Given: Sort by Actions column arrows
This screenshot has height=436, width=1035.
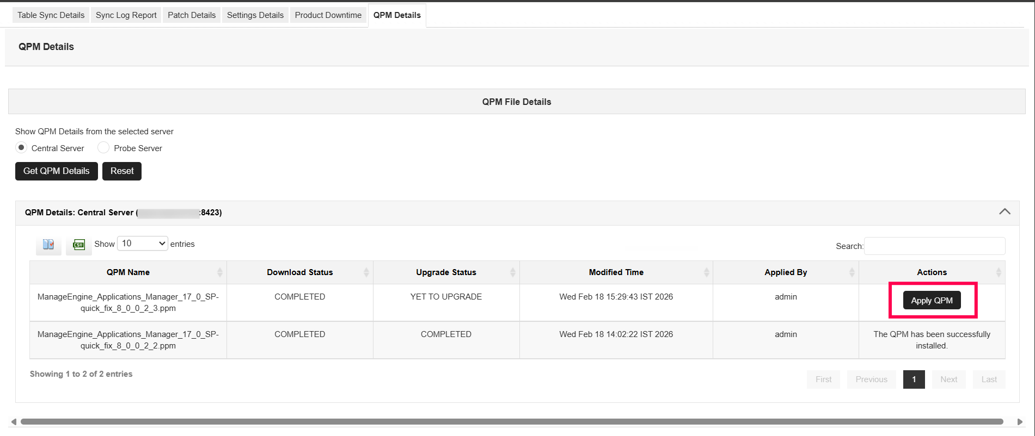Looking at the screenshot, I should [999, 272].
